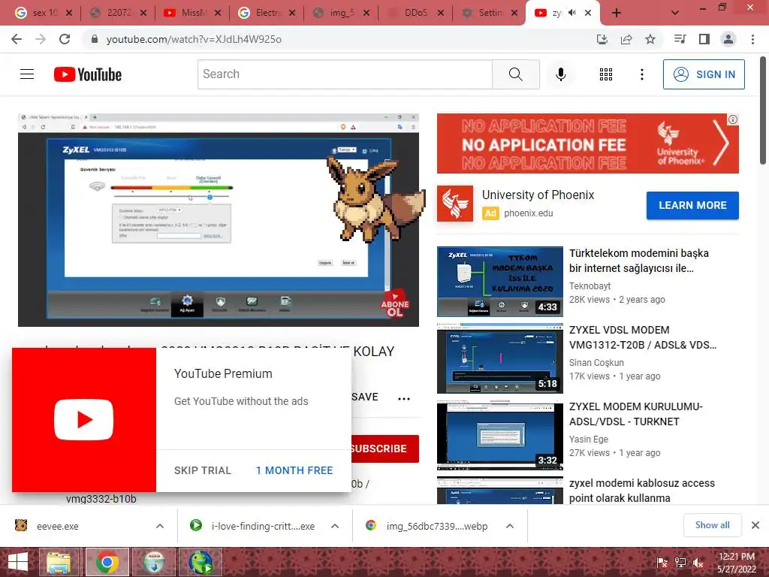Bookmark this page with star icon
This screenshot has height=577, width=769.
pos(650,39)
